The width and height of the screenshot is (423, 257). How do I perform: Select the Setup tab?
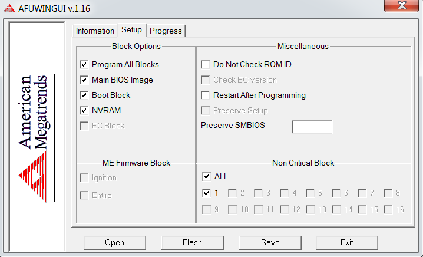click(x=131, y=30)
